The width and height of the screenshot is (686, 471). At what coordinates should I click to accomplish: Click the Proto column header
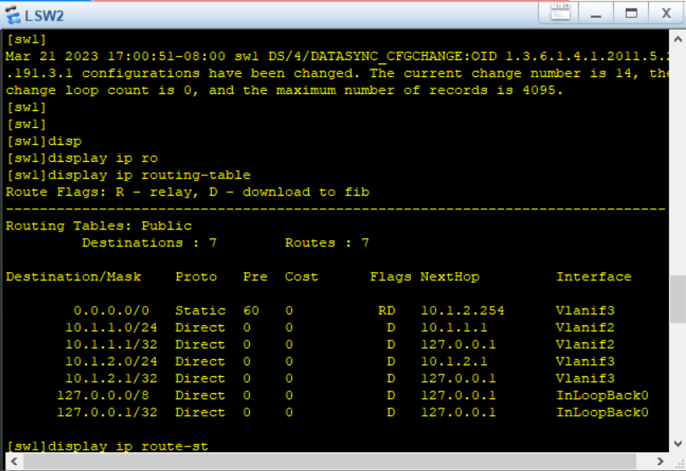click(196, 277)
